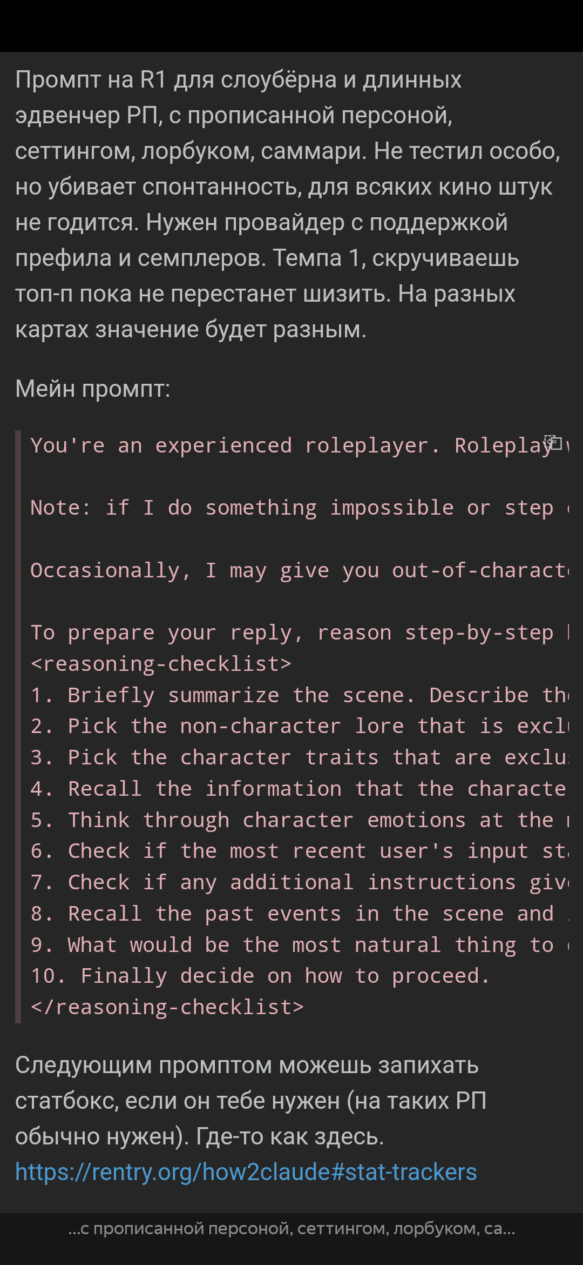Click checklist item 10 'Finally decide on how to proceed'
This screenshot has height=1265, width=583.
[x=260, y=976]
